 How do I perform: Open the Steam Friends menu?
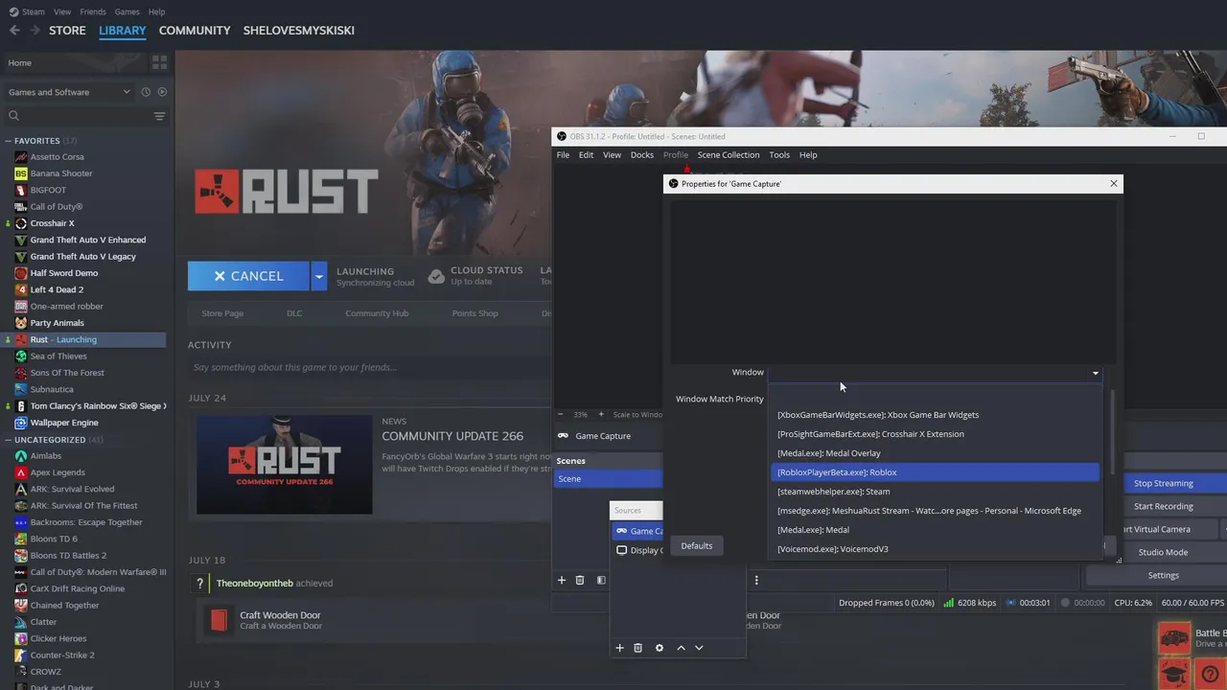click(x=93, y=11)
